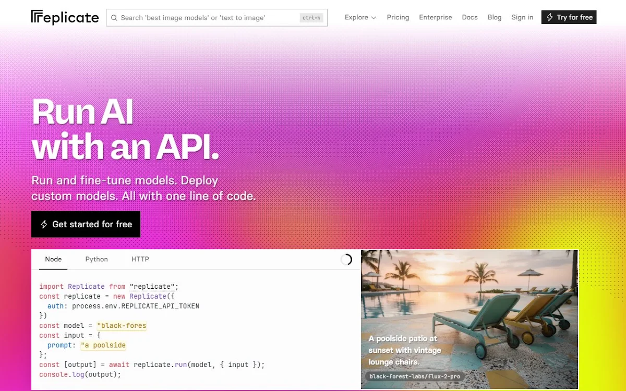Click the REPLICATE_API_TOKEN code line
Viewport: 626px width, 391px height.
[x=123, y=306]
